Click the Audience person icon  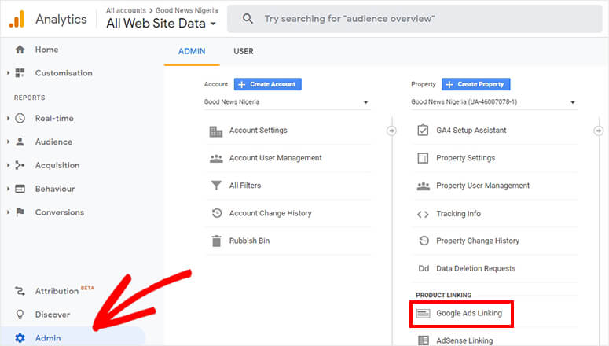coord(20,142)
